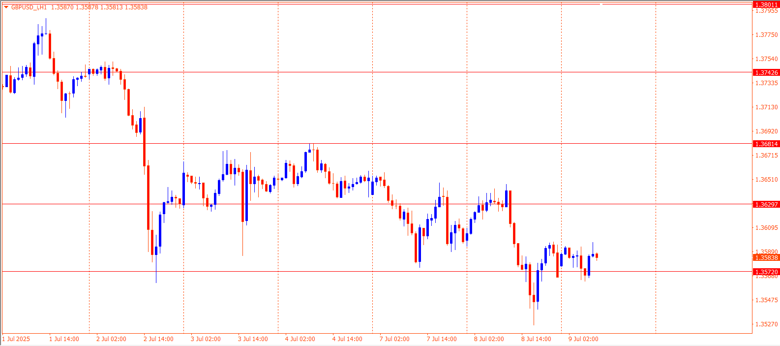
Task: Click the 7 Jul 02:00 time label
Action: pyautogui.click(x=394, y=339)
